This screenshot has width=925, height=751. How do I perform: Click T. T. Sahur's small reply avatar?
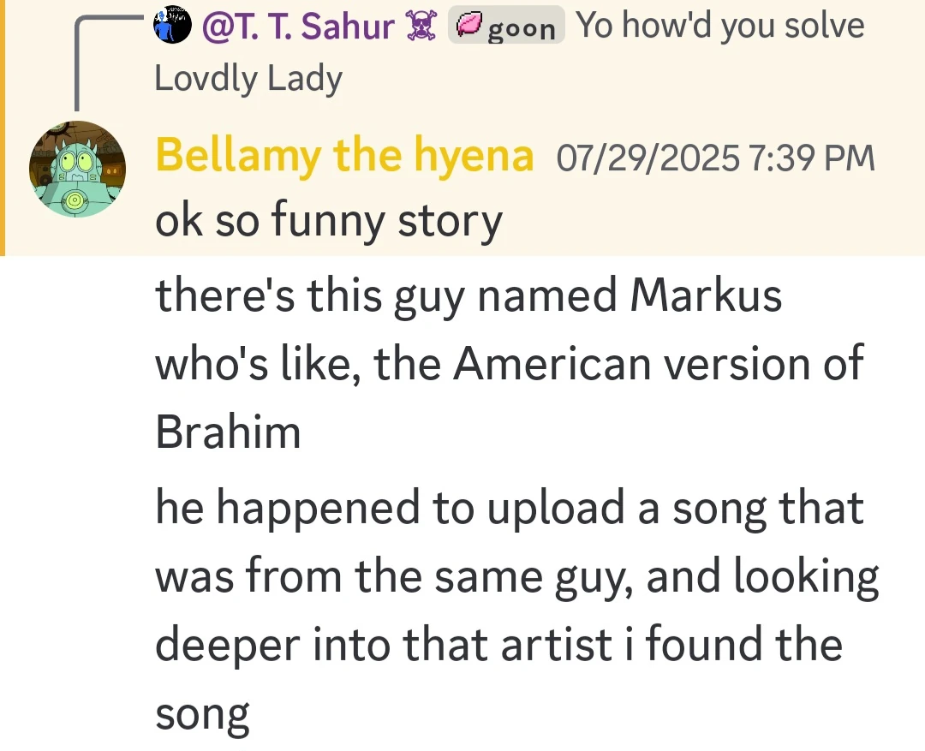[x=172, y=26]
